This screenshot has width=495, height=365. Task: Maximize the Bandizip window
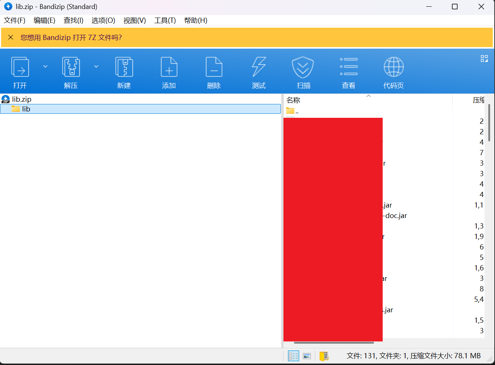[455, 6]
